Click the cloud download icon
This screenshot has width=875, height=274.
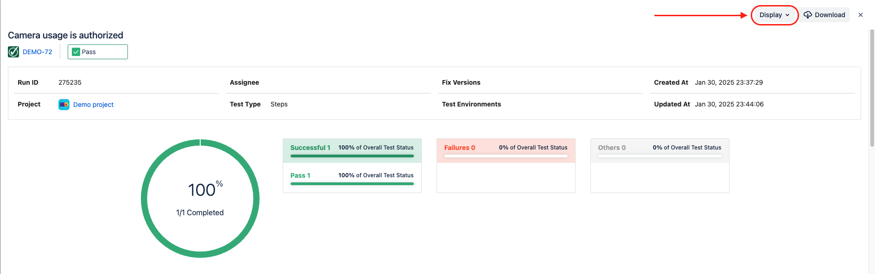(808, 15)
